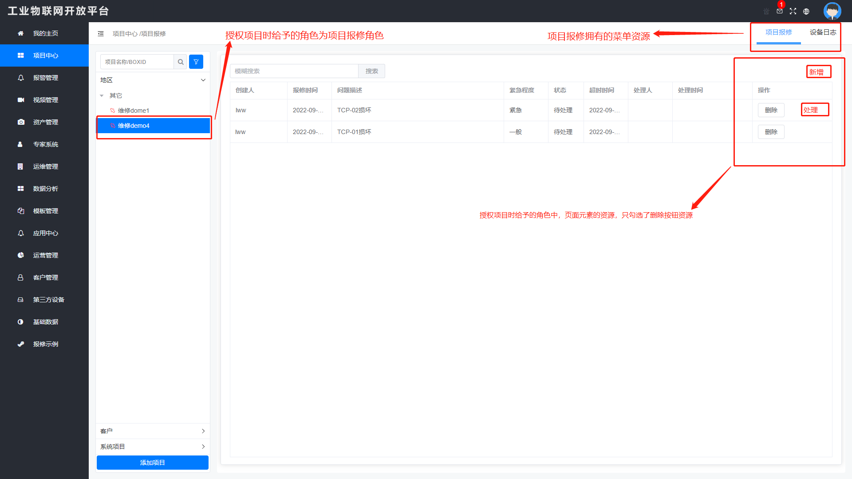Click the wrench icon for 报修示例
Image resolution: width=852 pixels, height=479 pixels.
tap(20, 344)
